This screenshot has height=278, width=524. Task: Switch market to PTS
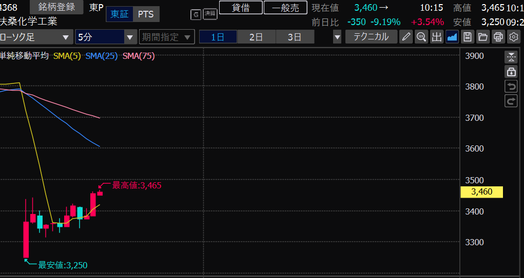point(146,14)
